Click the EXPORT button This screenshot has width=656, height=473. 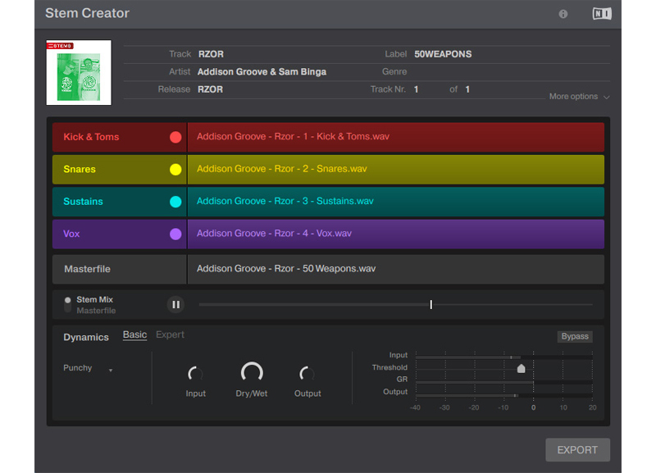click(x=577, y=449)
